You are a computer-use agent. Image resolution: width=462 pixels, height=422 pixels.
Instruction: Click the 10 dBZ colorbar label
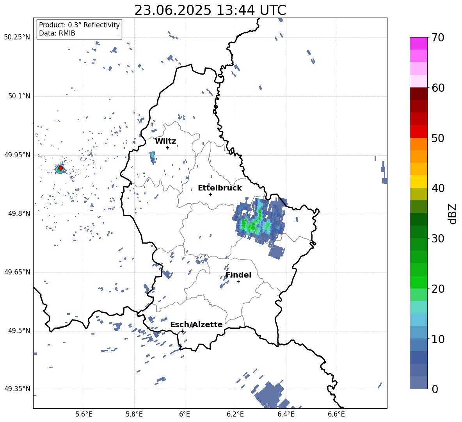point(437,339)
